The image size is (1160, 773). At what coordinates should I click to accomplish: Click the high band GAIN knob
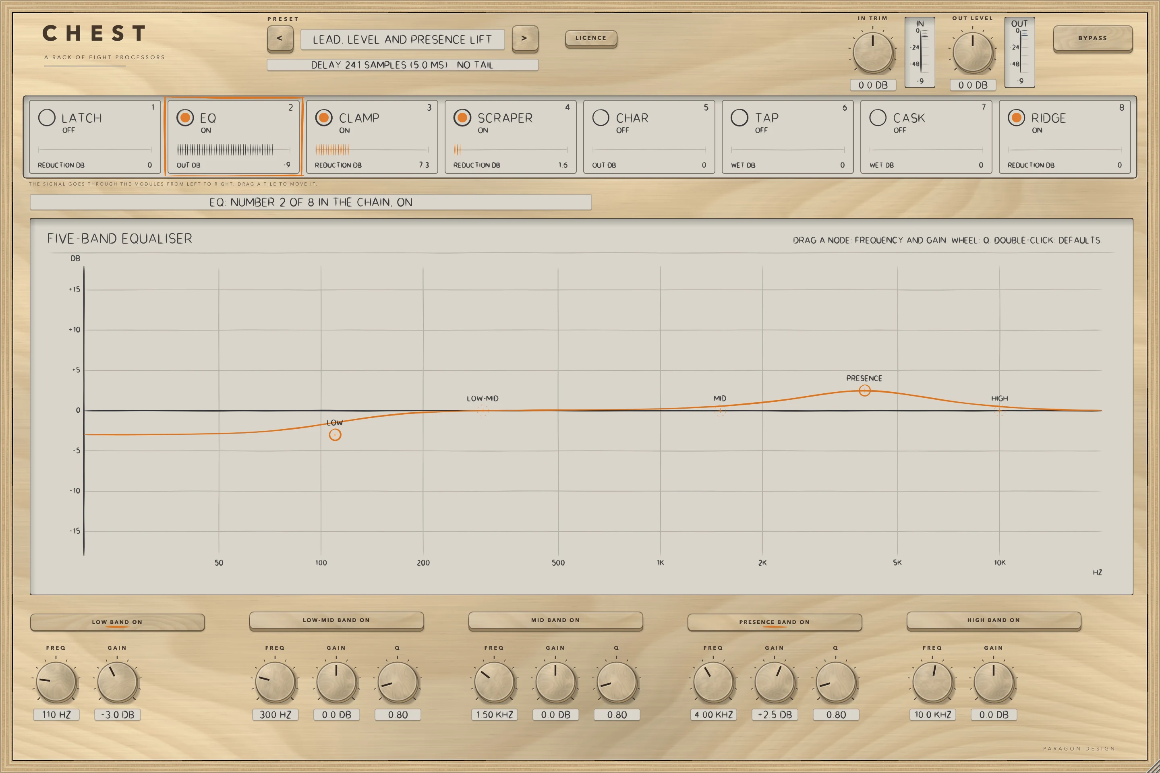(x=993, y=682)
